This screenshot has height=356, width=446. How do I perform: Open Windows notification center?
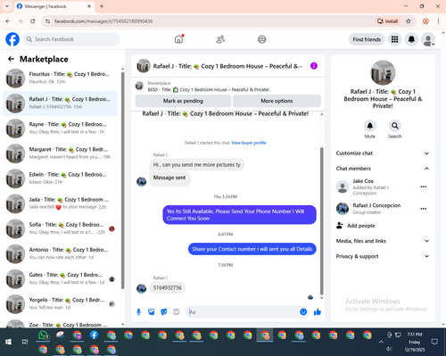[x=434, y=342]
